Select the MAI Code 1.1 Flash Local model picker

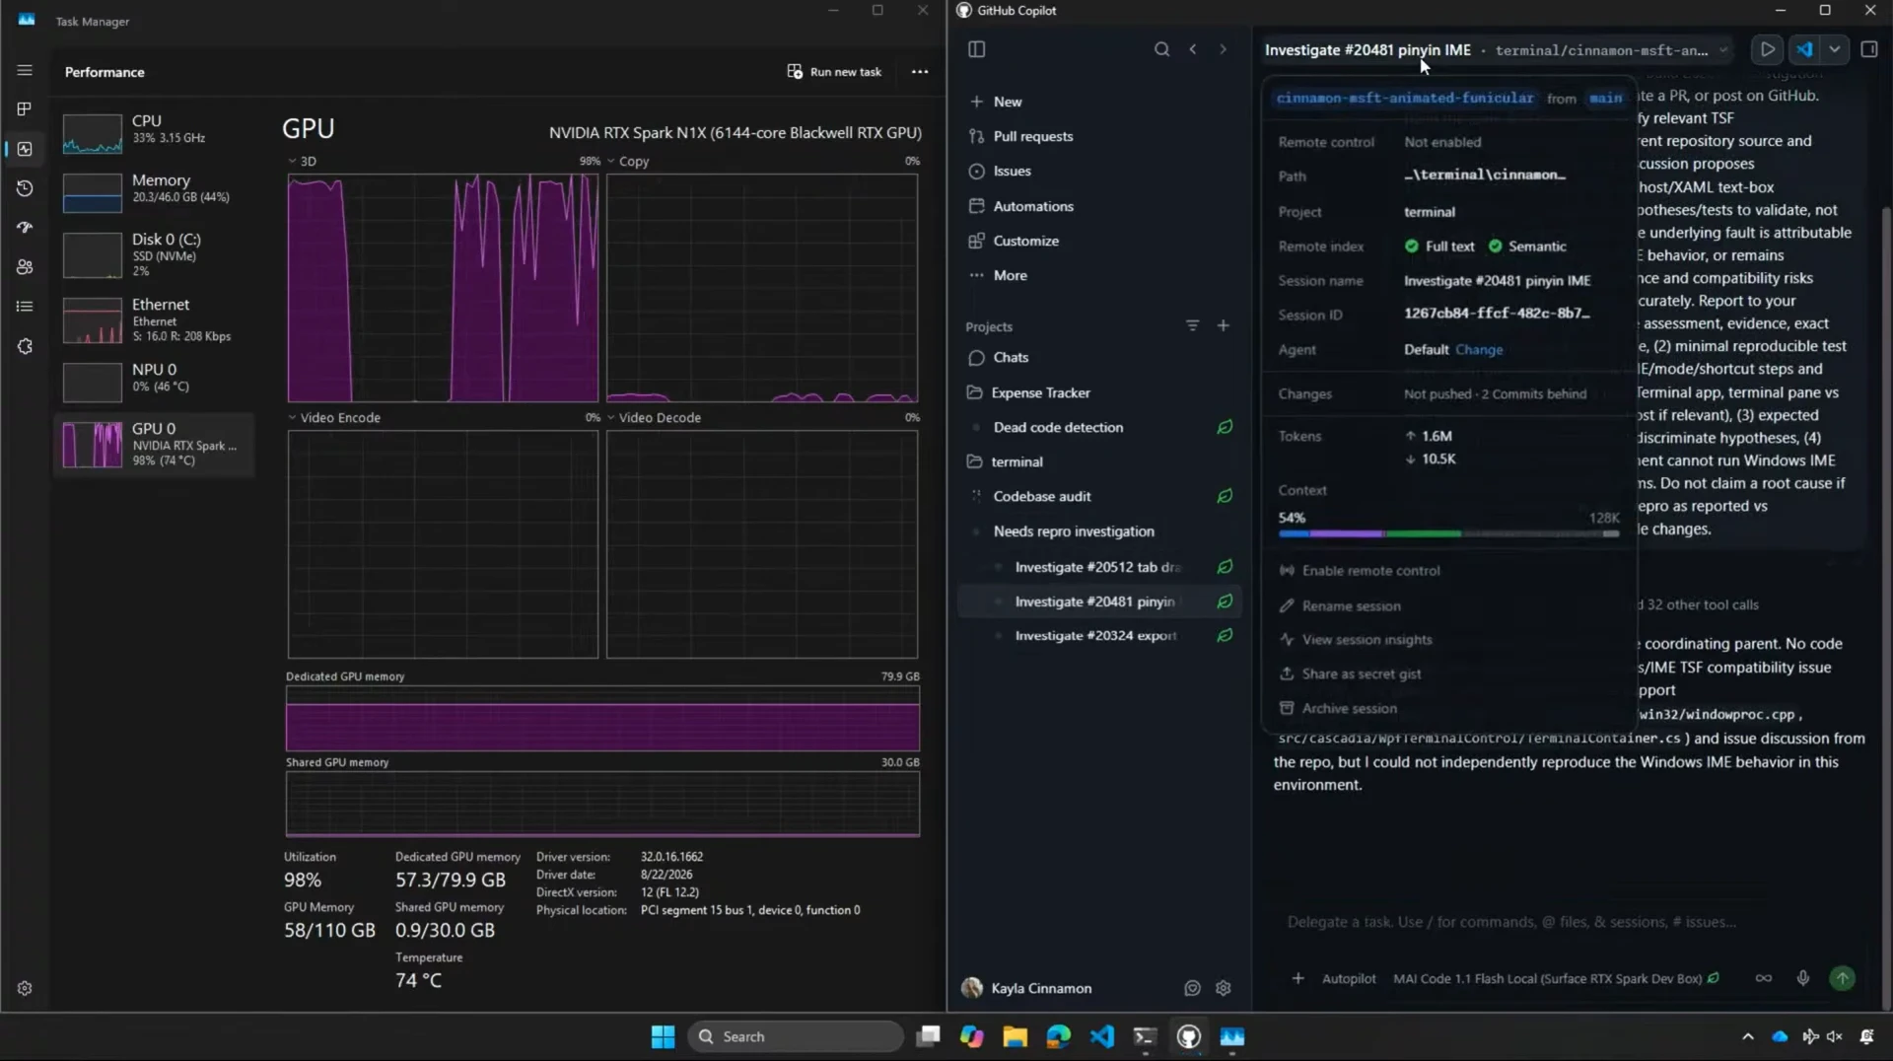coord(1555,978)
